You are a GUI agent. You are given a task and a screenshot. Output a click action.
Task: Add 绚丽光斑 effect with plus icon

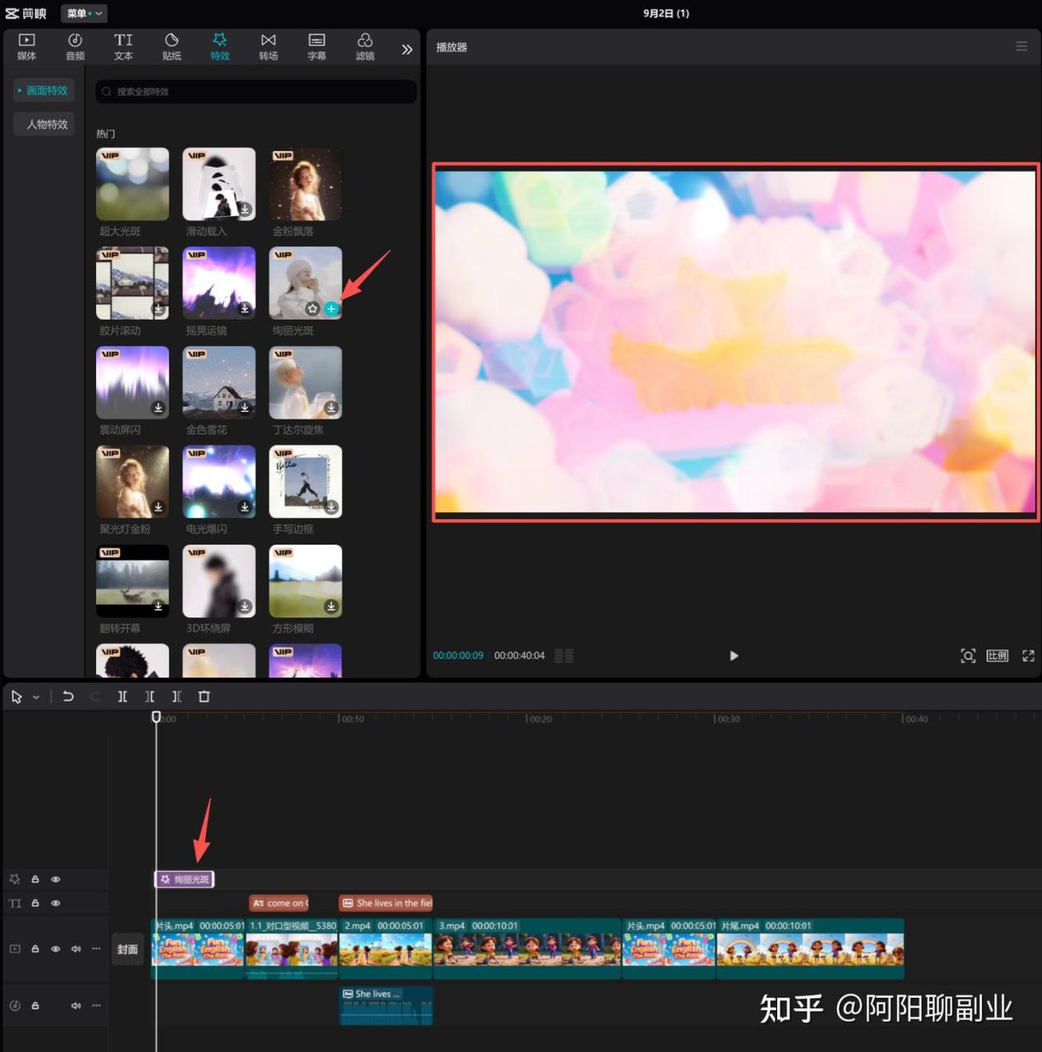click(331, 309)
